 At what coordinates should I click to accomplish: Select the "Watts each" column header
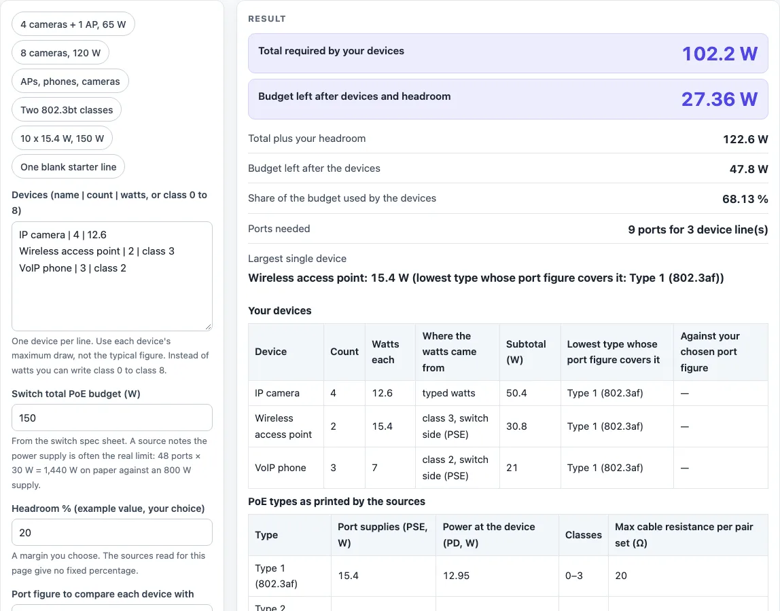pos(390,352)
